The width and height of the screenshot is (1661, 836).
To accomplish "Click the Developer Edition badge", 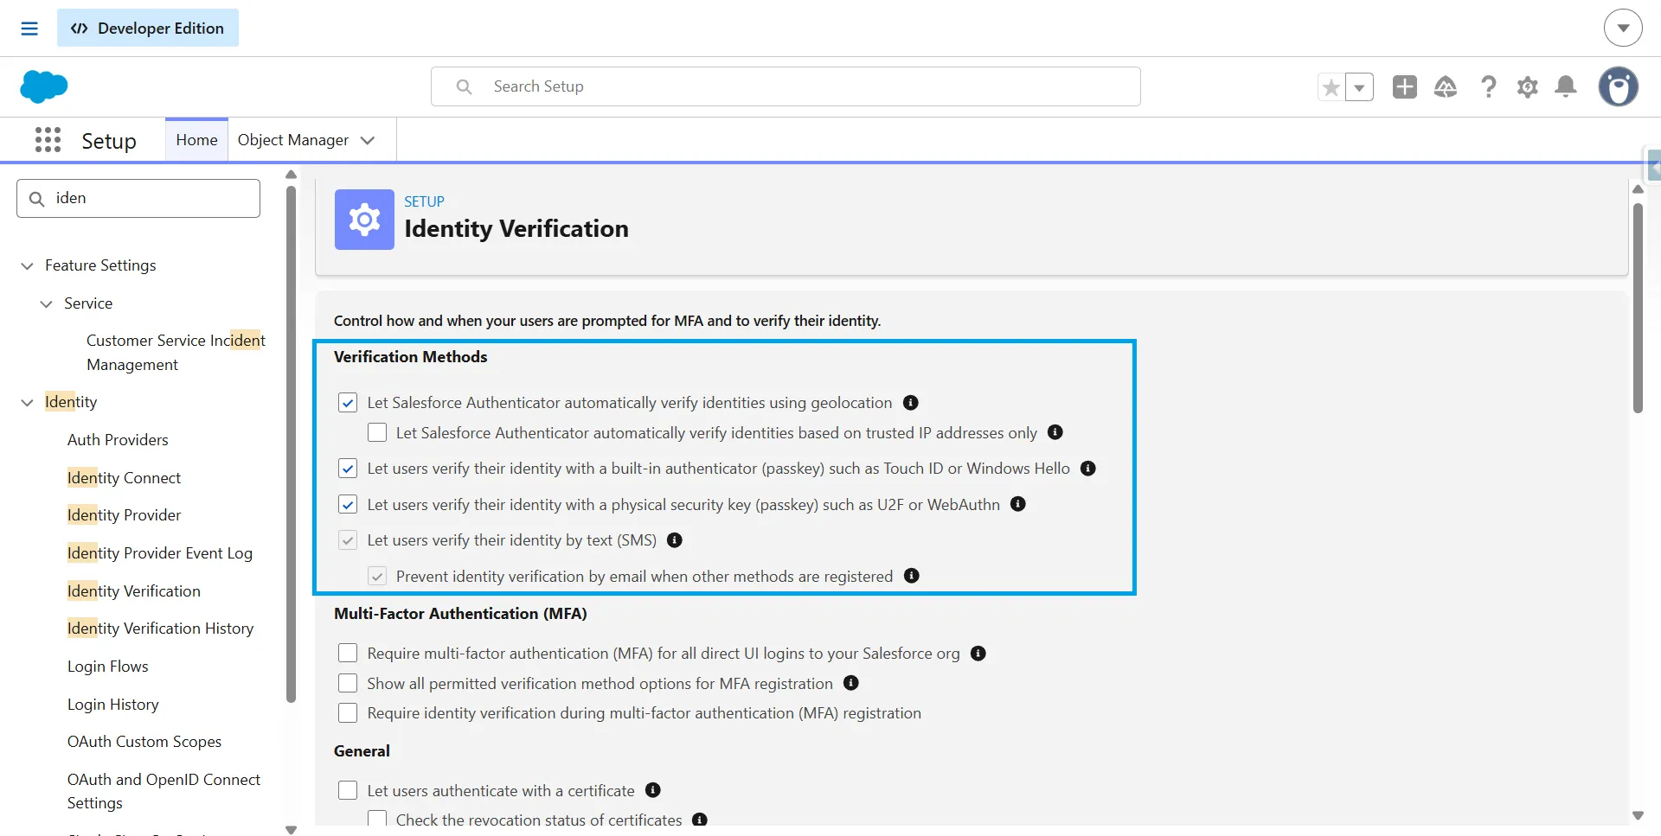I will coord(148,29).
